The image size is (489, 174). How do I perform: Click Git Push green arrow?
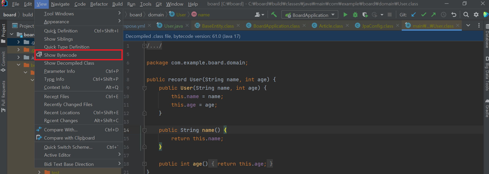click(434, 15)
